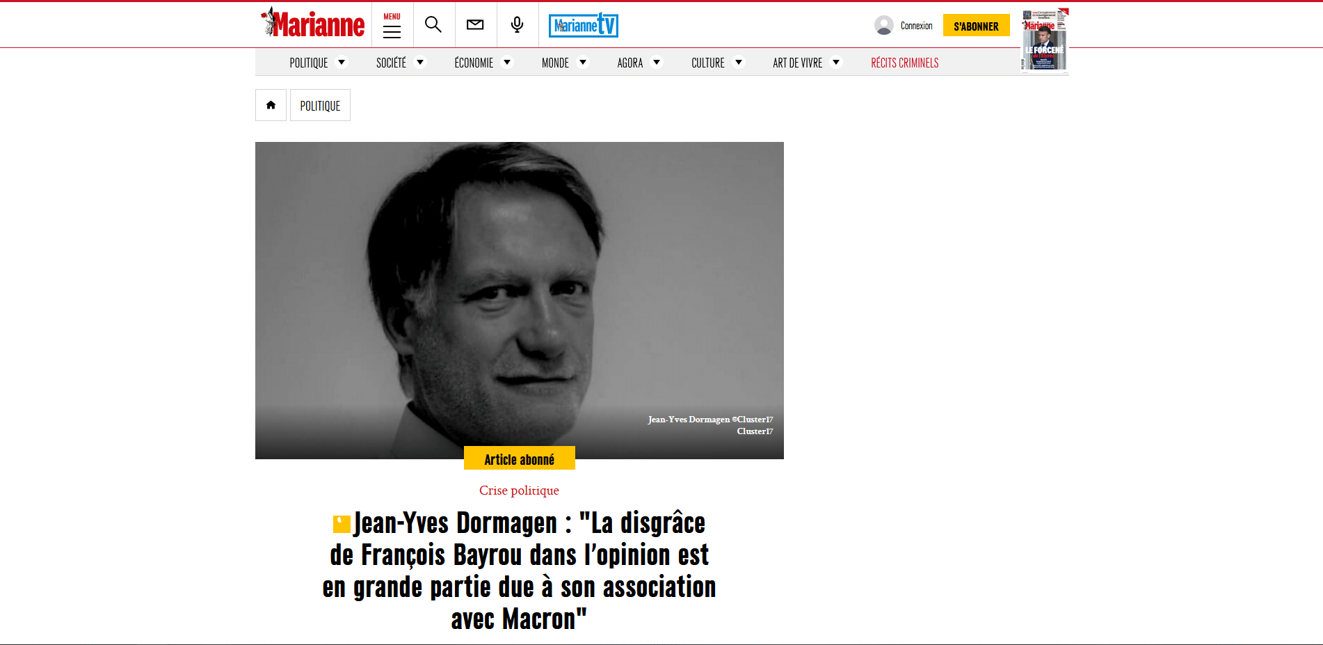Click the Connexion link

[x=916, y=26]
